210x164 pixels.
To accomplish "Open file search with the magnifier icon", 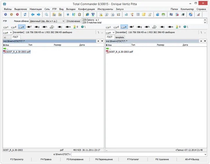I will tap(46, 14).
